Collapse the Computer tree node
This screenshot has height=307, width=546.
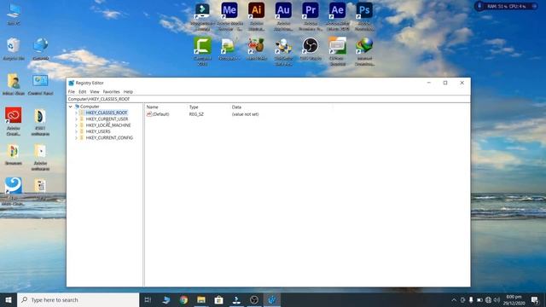pos(71,107)
